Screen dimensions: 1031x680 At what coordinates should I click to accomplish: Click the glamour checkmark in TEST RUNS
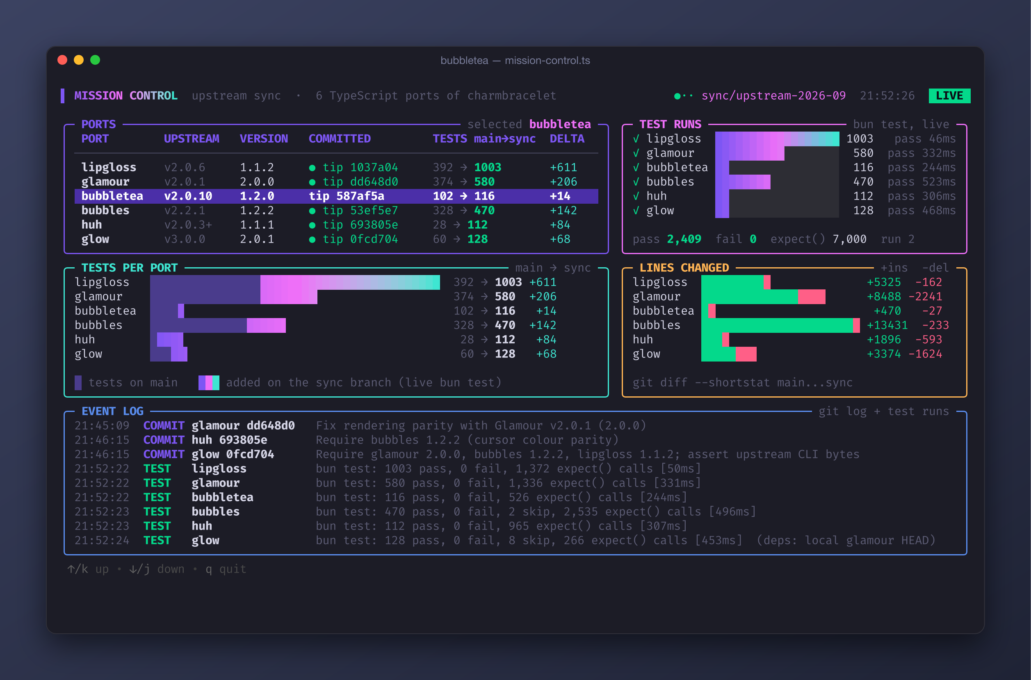(x=636, y=153)
